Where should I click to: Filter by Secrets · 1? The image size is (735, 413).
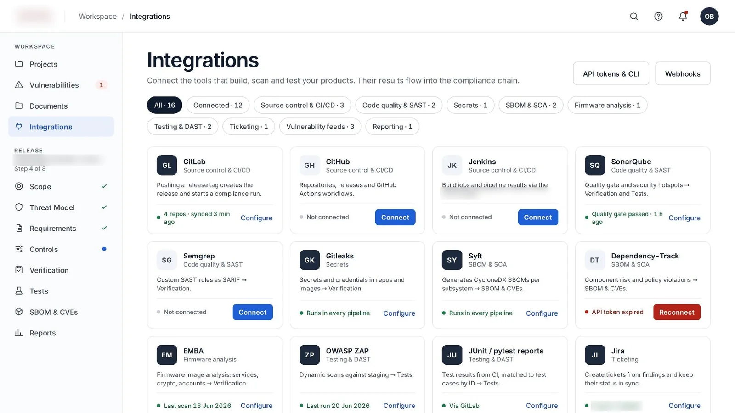[x=470, y=105]
